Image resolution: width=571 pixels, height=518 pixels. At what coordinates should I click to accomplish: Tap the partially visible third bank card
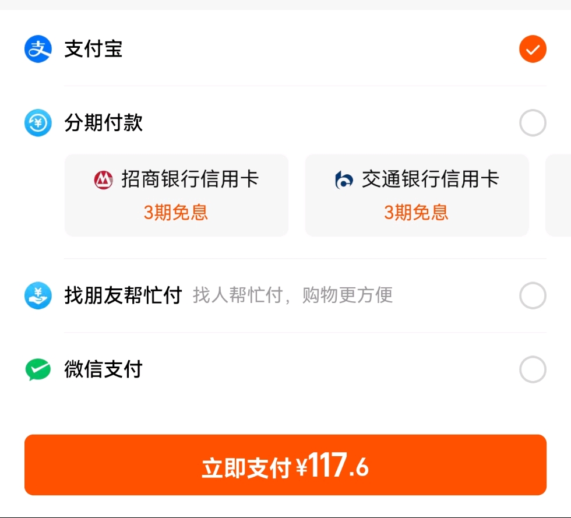click(x=559, y=195)
